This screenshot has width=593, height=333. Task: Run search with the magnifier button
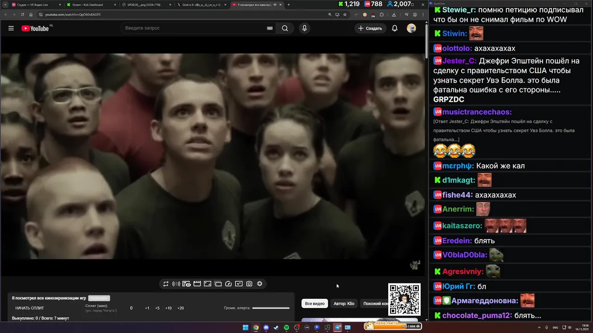(x=285, y=28)
